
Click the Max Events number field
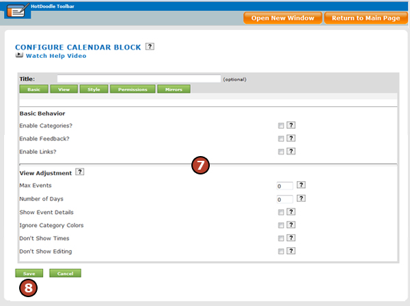(285, 186)
